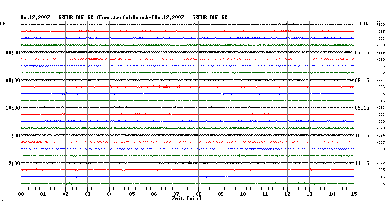Click the 09:00 CET time label
Screen dimensions: 387x205
[13, 81]
